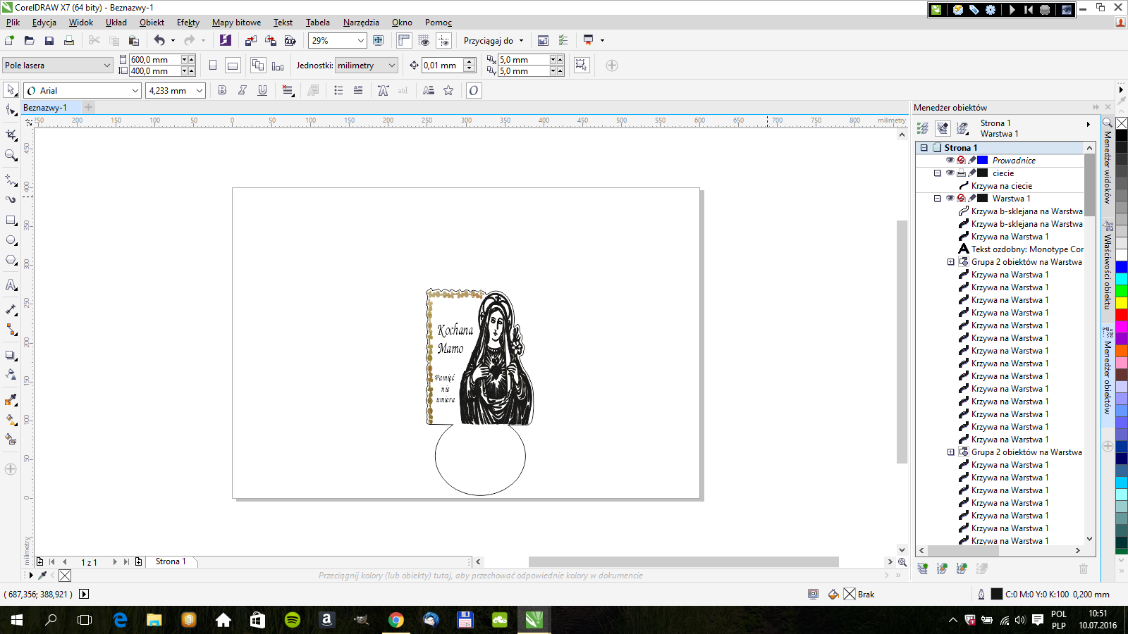Image resolution: width=1128 pixels, height=634 pixels.
Task: Apply underline text formatting
Action: point(262,90)
